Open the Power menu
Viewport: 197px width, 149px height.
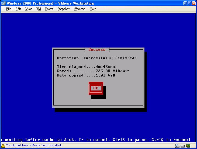[49, 9]
